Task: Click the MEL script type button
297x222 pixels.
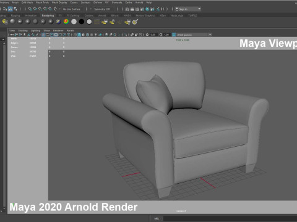Action: tap(157, 218)
